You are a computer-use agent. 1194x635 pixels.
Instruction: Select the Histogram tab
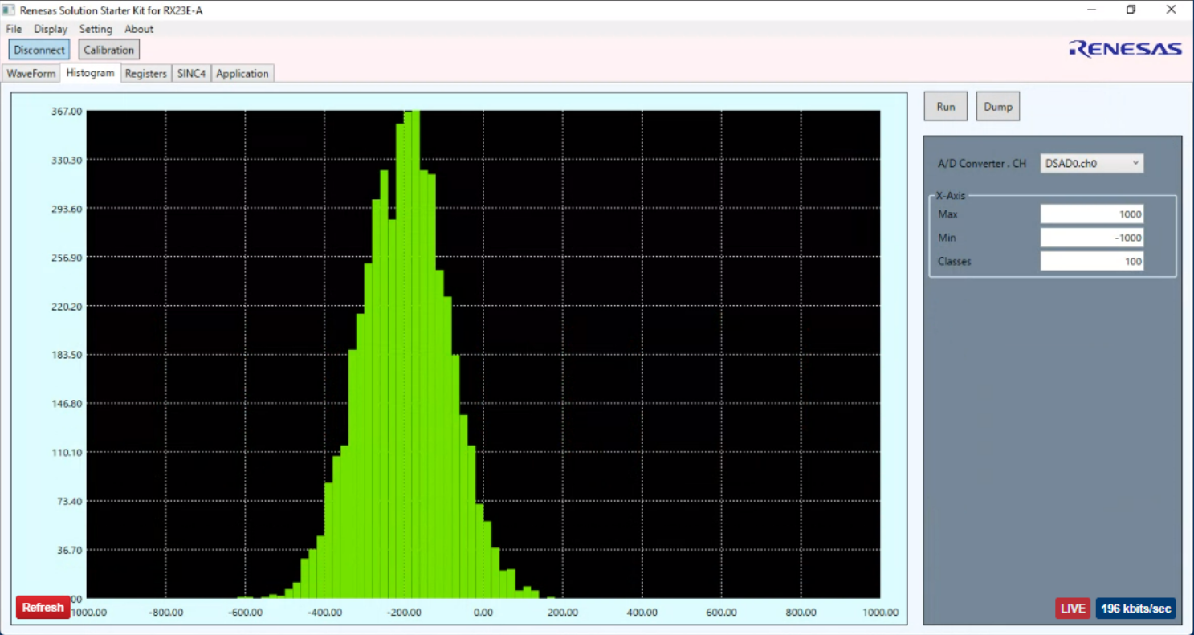pyautogui.click(x=90, y=73)
